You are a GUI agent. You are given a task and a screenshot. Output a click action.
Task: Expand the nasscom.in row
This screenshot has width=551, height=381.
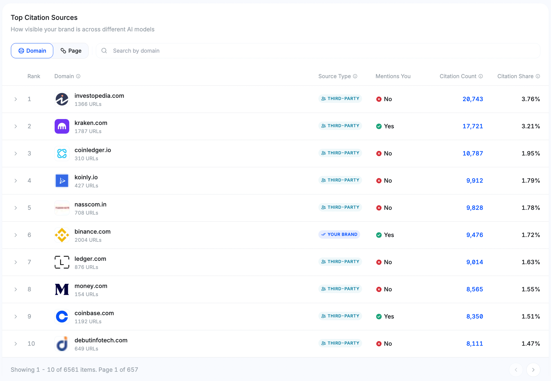click(16, 208)
